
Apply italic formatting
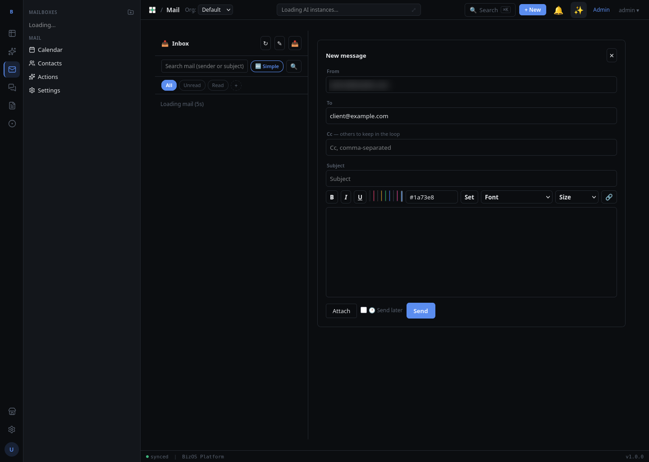(x=346, y=197)
